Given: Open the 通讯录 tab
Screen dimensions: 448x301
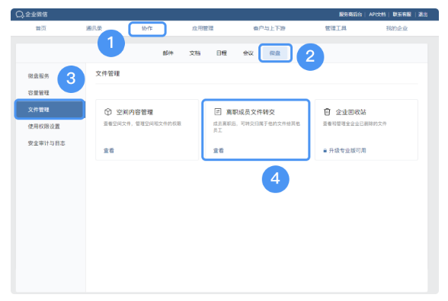Looking at the screenshot, I should coord(94,28).
